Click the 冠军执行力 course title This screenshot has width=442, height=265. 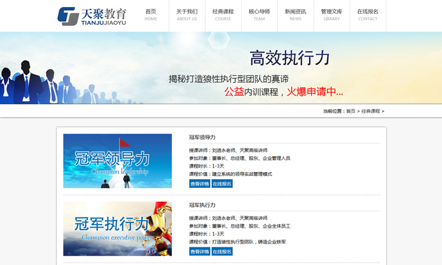[x=202, y=206]
